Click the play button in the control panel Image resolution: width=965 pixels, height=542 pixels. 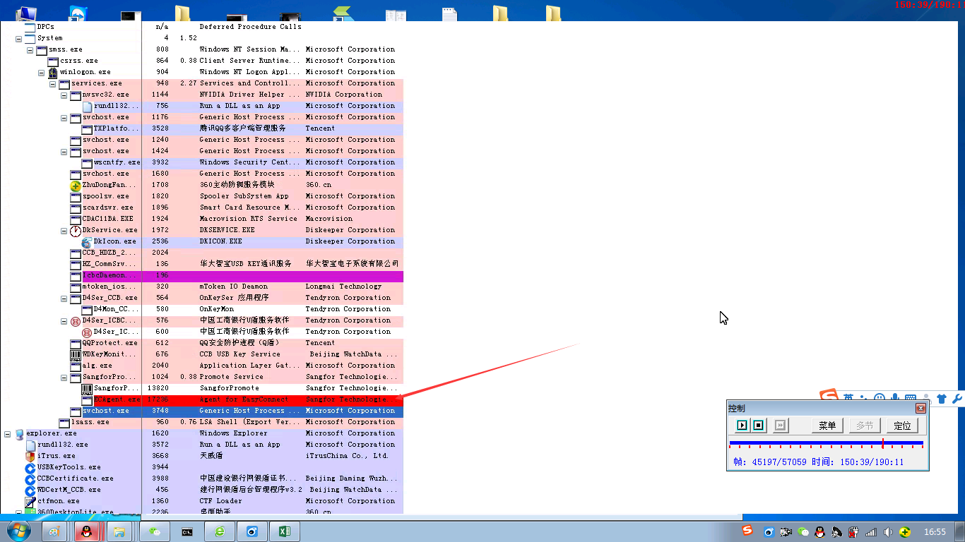[742, 426]
